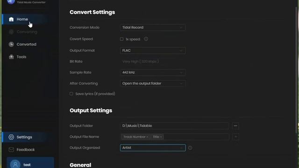The width and height of the screenshot is (299, 168).
Task: Expand the Output Format dropdown
Action: click(x=153, y=50)
